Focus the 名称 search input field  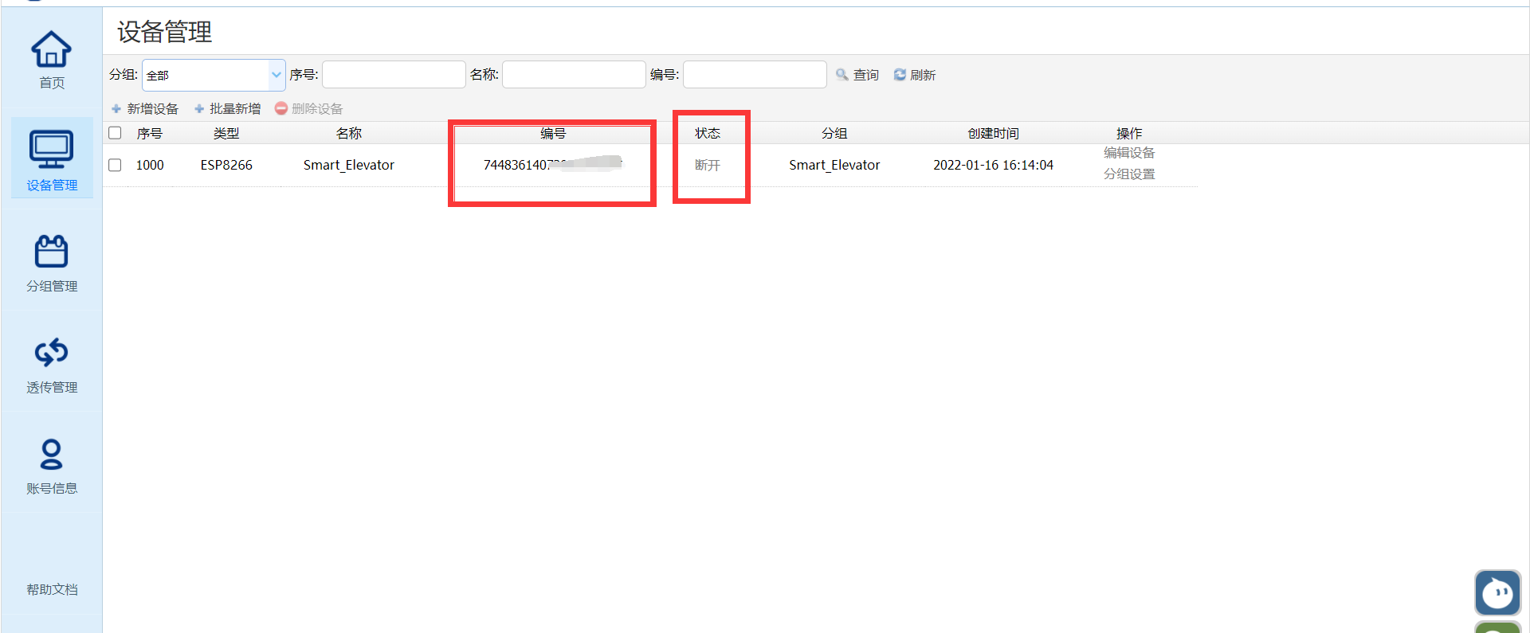[x=574, y=75]
